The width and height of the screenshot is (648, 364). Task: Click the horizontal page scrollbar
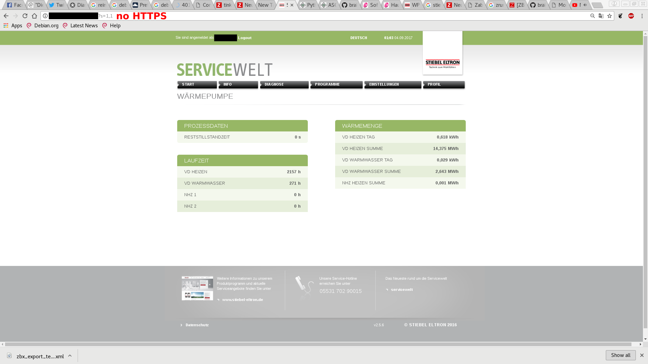[x=318, y=344]
